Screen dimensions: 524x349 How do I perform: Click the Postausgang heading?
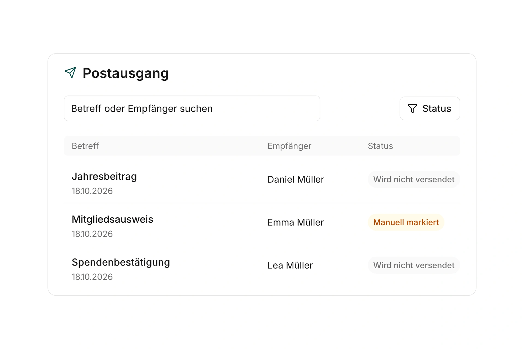(x=126, y=73)
